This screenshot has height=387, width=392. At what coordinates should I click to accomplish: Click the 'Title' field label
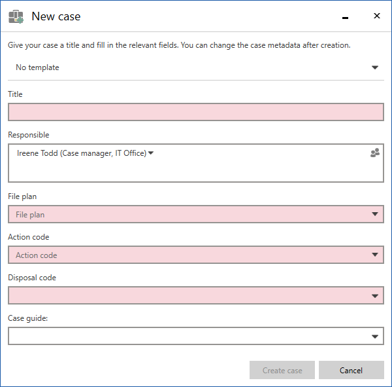pyautogui.click(x=15, y=94)
